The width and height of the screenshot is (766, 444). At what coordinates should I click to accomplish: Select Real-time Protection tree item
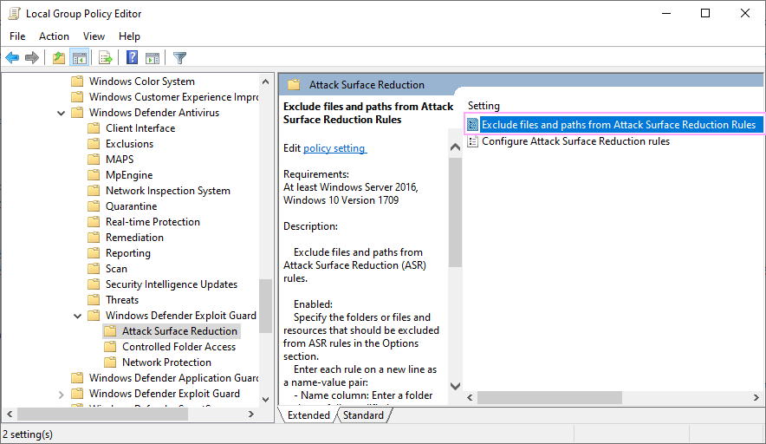point(153,222)
